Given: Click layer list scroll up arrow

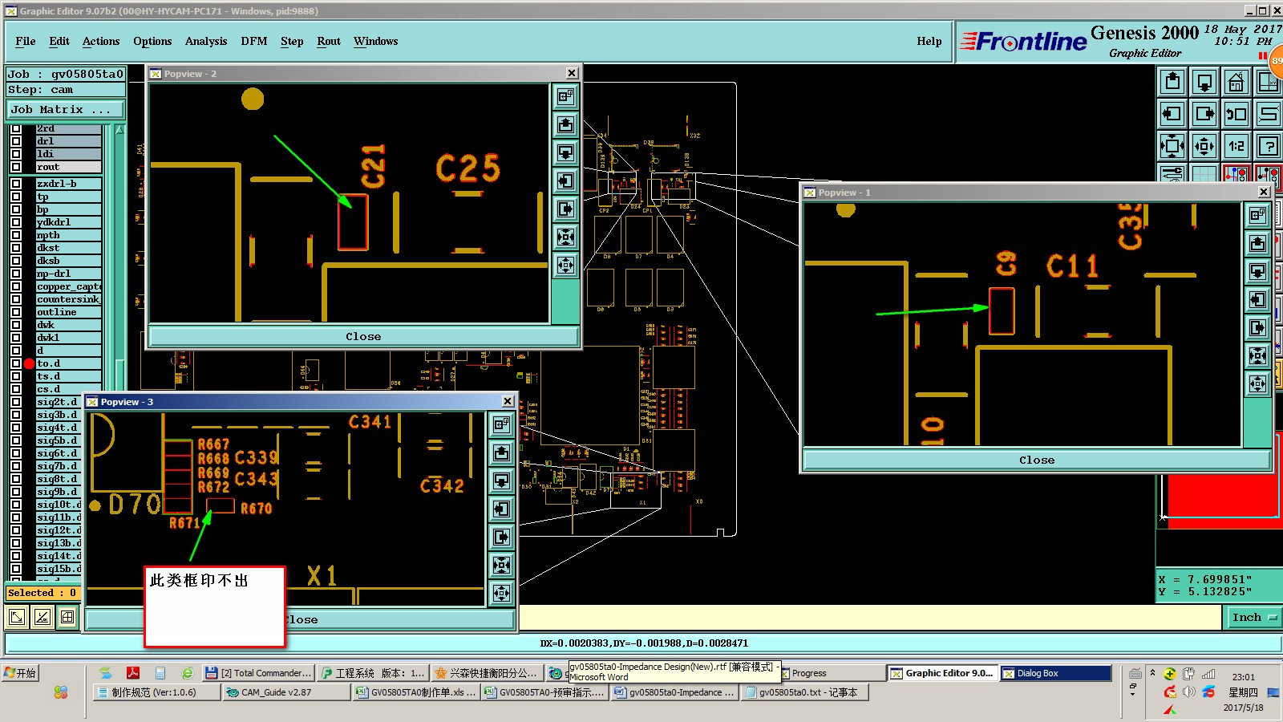Looking at the screenshot, I should [119, 129].
